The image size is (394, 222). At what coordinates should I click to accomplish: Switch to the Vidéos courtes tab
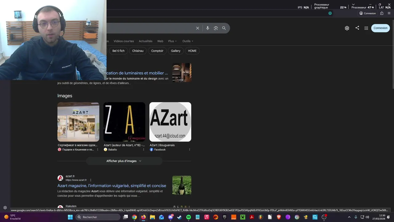(x=124, y=41)
